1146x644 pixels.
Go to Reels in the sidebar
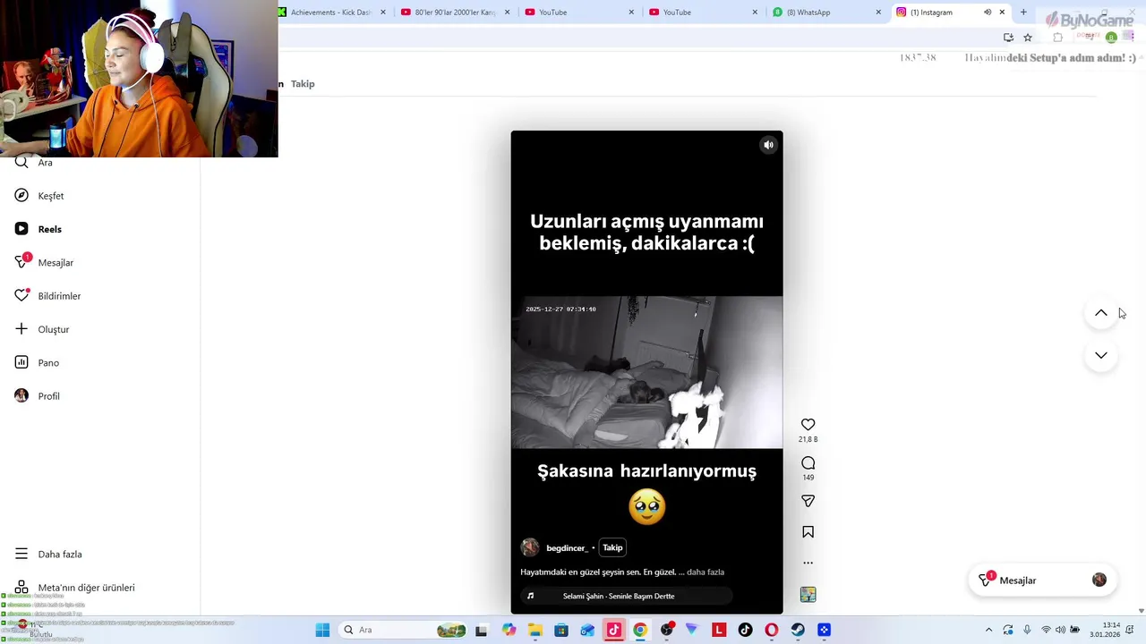pos(38,229)
